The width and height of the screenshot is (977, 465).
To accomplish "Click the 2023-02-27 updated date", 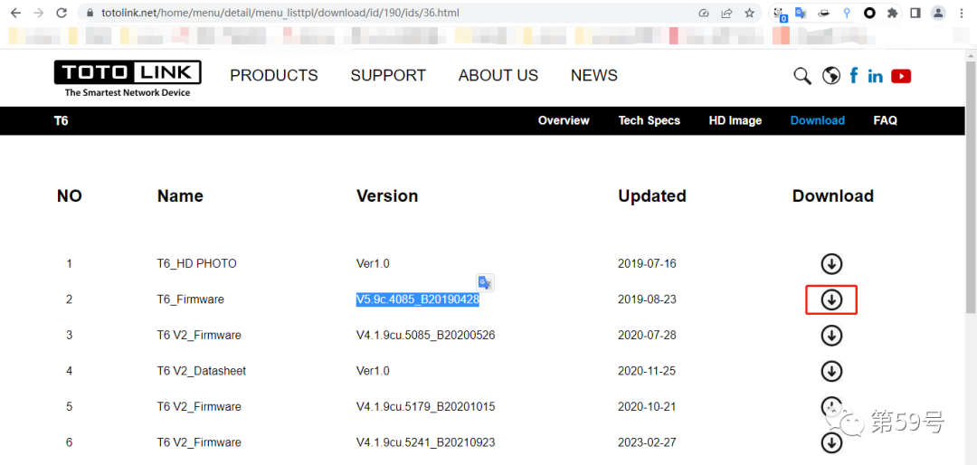I will tap(647, 443).
